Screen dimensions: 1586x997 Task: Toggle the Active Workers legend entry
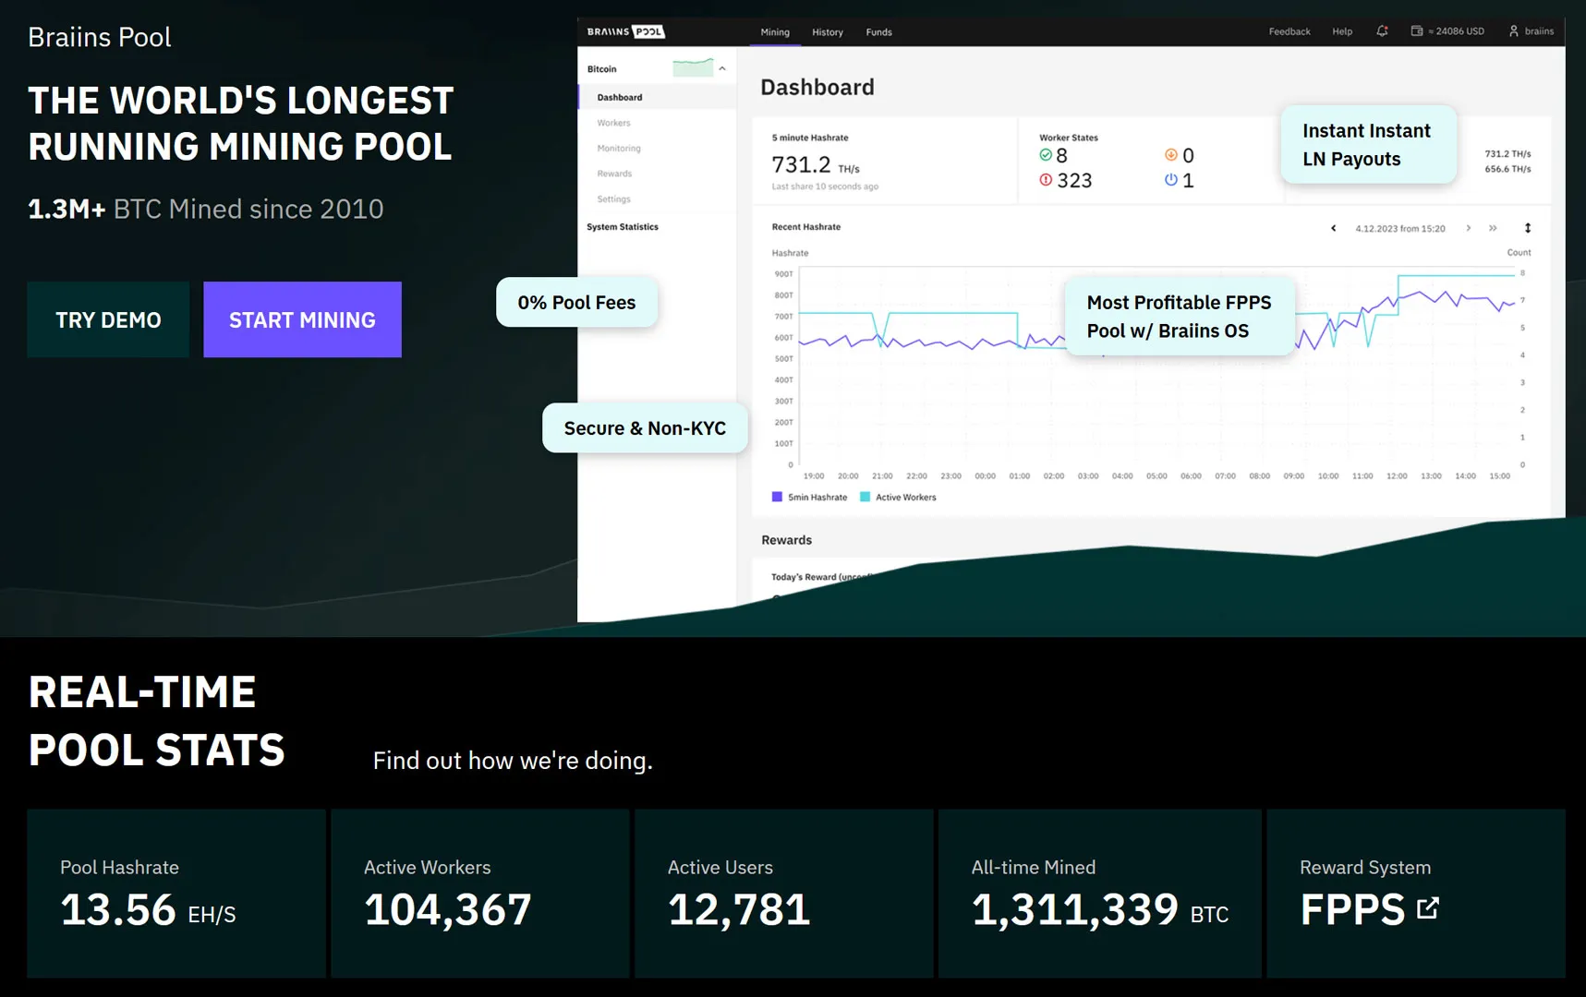pyautogui.click(x=898, y=497)
